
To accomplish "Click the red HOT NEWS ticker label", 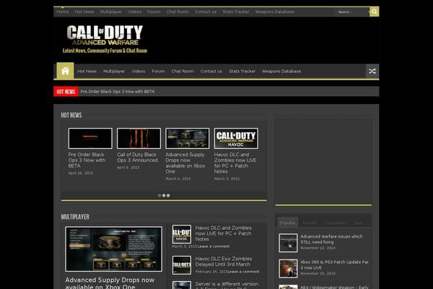I will pos(66,92).
